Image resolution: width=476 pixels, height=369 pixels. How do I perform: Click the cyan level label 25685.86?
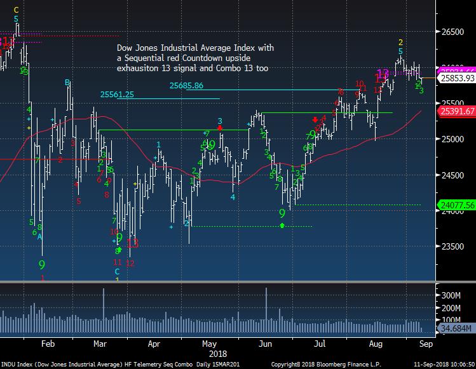coord(186,86)
